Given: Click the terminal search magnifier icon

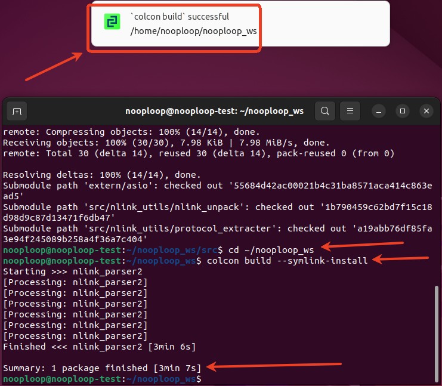Looking at the screenshot, I should coord(324,111).
